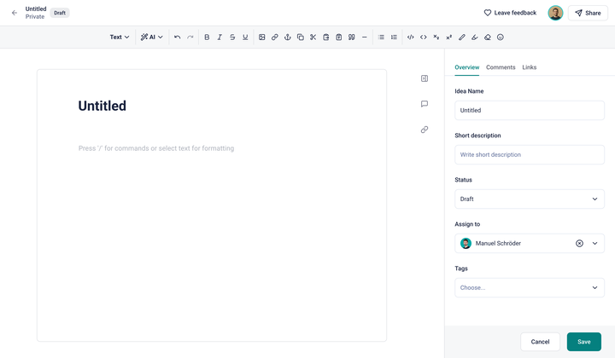The width and height of the screenshot is (615, 358).
Task: Insert a blockquote with quote icon
Action: point(352,38)
